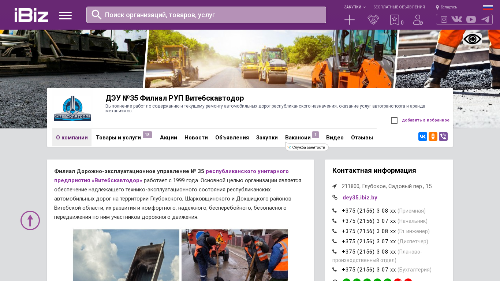Click the Приемная phone number
The width and height of the screenshot is (500, 281).
(x=369, y=211)
